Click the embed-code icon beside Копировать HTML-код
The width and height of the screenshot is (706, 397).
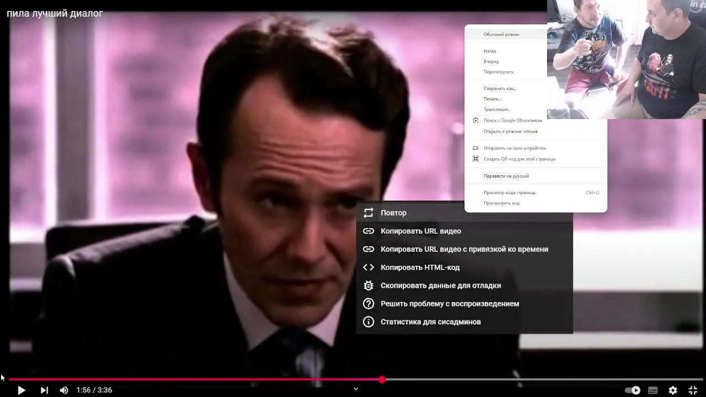click(368, 267)
